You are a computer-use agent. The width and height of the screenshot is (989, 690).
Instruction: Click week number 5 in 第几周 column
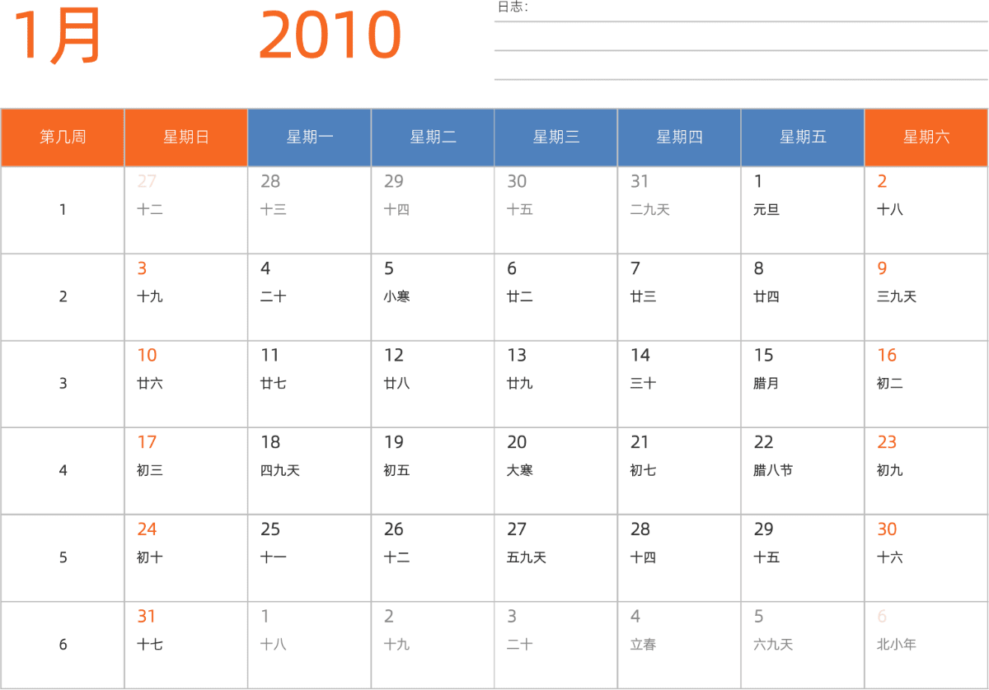[63, 557]
